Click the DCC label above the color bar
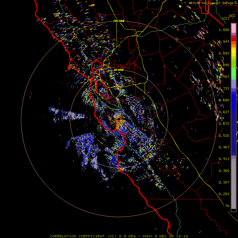Image resolution: width=238 pixels, height=238 pixels. pyautogui.click(x=232, y=16)
